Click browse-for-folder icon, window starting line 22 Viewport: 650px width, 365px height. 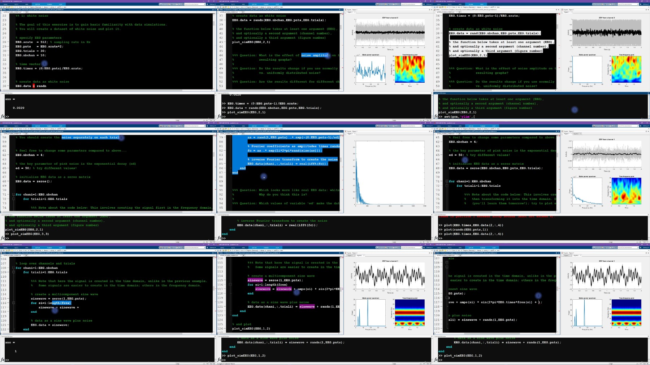click(9, 7)
